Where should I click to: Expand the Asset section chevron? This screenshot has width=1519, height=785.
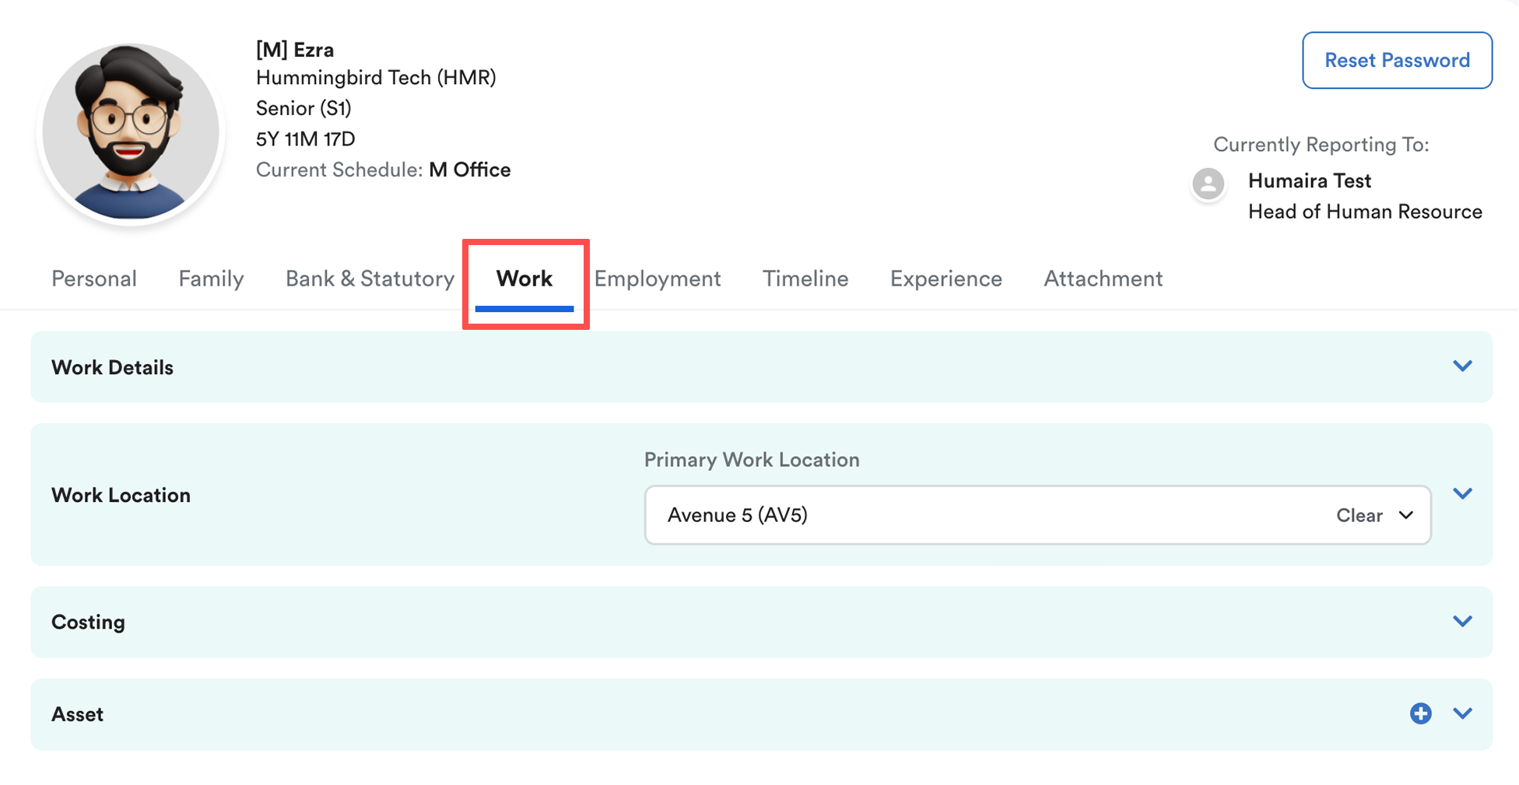point(1462,713)
